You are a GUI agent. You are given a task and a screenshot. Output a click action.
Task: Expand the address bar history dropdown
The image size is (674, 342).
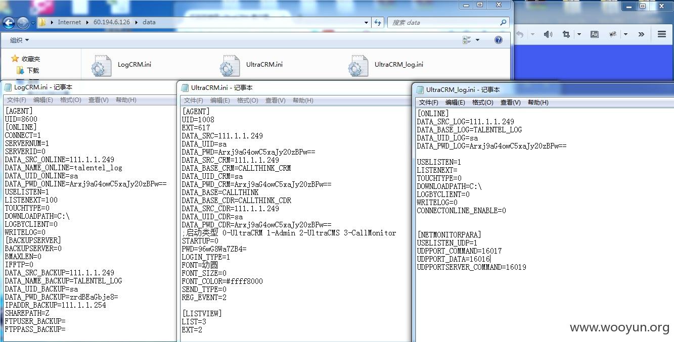(367, 22)
